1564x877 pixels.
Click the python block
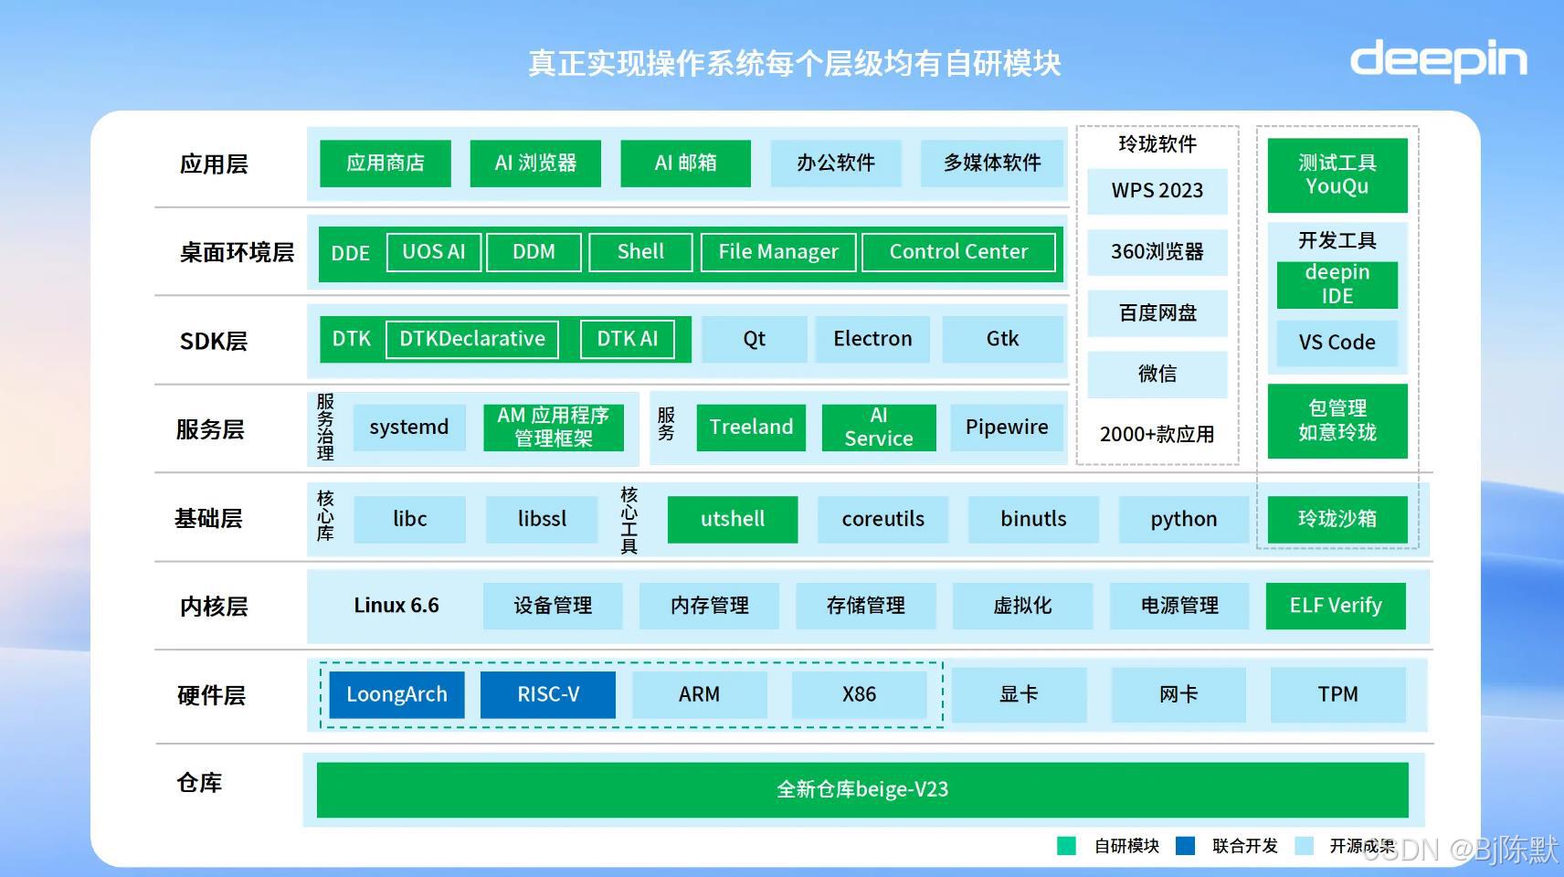[x=1183, y=520]
